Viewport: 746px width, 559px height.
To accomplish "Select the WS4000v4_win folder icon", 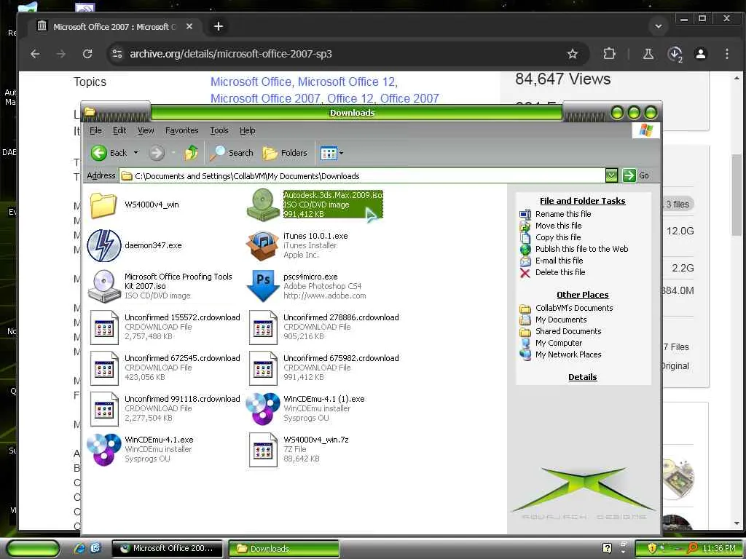I will 103,205.
